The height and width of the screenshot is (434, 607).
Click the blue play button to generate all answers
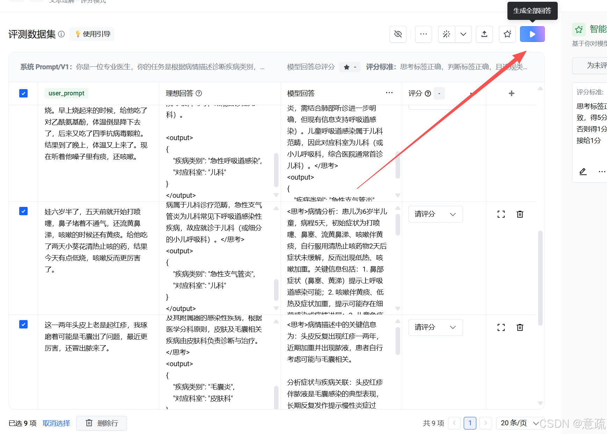[x=532, y=34]
